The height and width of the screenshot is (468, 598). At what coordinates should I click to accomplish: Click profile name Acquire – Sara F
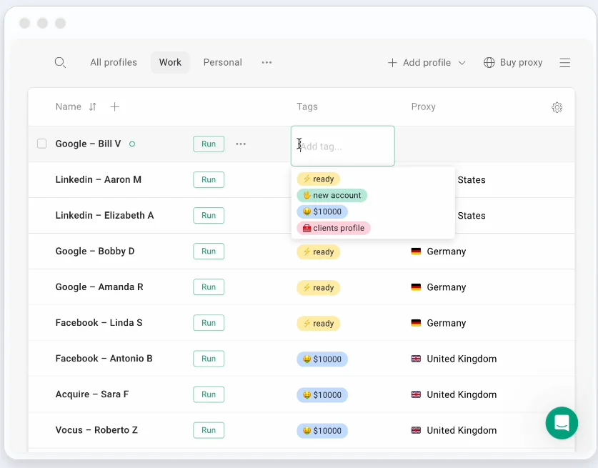tap(92, 395)
